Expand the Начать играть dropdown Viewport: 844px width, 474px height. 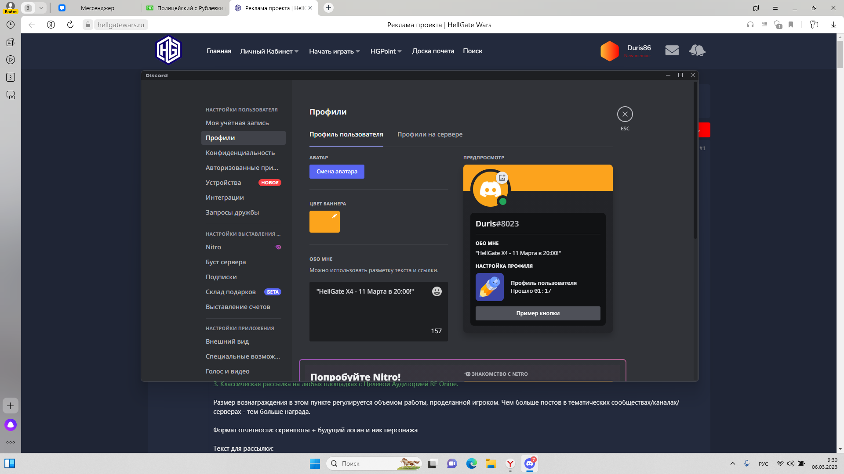[335, 51]
